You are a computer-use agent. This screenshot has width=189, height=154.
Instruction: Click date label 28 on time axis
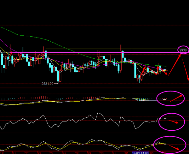pyautogui.click(x=77, y=153)
